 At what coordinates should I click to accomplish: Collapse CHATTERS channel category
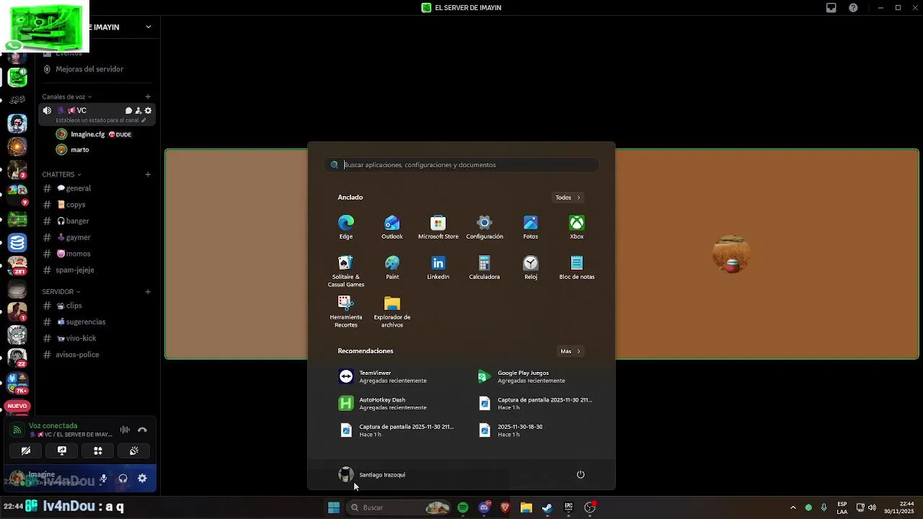coord(61,174)
